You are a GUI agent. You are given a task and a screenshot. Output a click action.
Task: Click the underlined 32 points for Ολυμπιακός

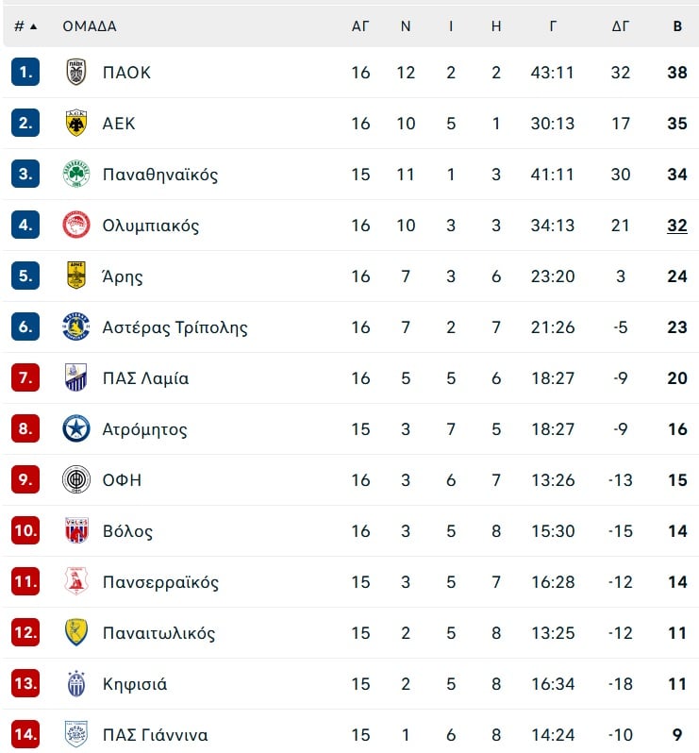point(677,226)
